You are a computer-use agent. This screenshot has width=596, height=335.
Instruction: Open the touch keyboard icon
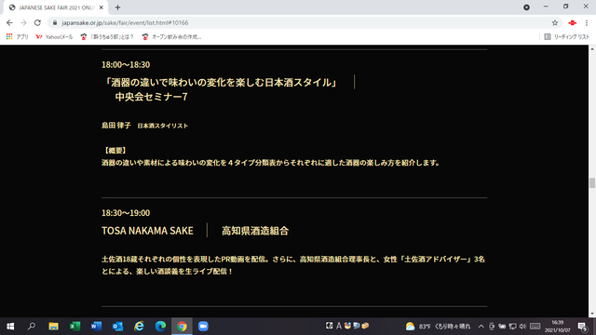(x=535, y=327)
